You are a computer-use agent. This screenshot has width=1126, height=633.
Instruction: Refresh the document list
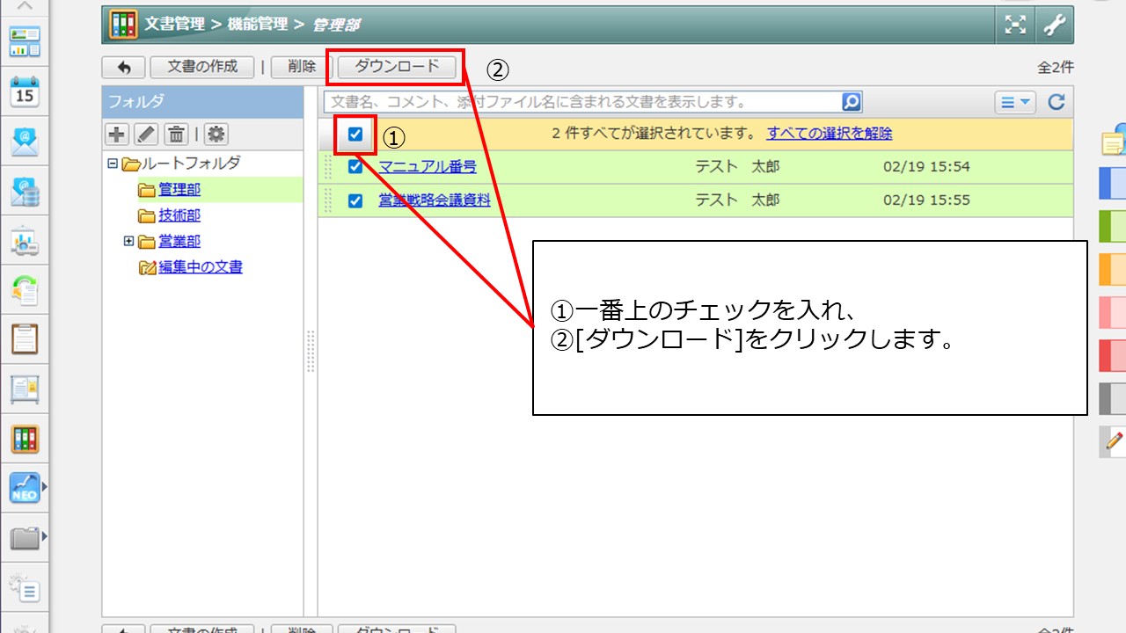pos(1057,102)
